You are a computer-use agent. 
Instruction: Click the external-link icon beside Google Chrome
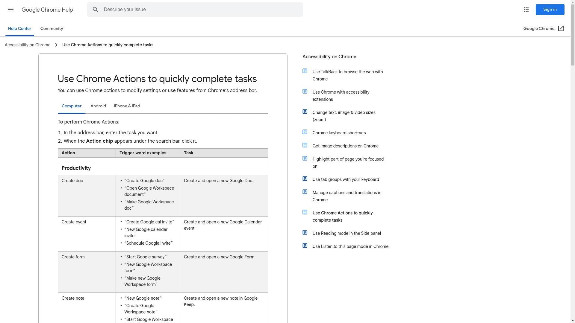[x=561, y=28]
